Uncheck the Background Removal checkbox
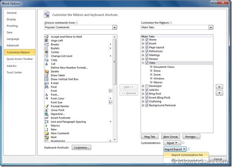 click(x=147, y=105)
